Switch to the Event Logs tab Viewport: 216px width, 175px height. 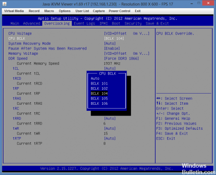[84, 24]
